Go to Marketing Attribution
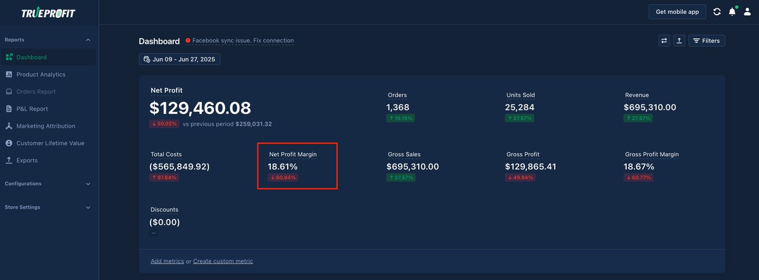759x280 pixels. click(49, 126)
